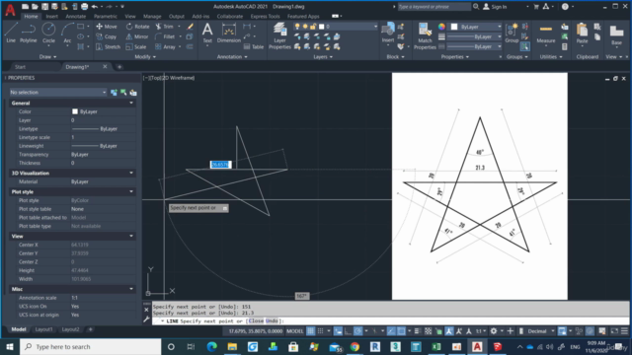Choose the Stretch command
Screen dimensions: 632x355
tap(108, 46)
